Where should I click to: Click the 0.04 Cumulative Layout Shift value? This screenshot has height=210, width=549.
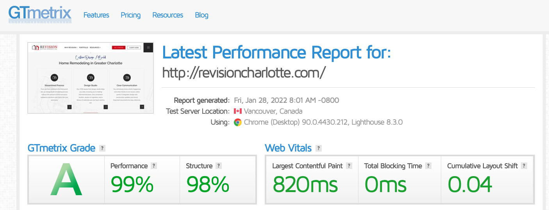click(470, 184)
